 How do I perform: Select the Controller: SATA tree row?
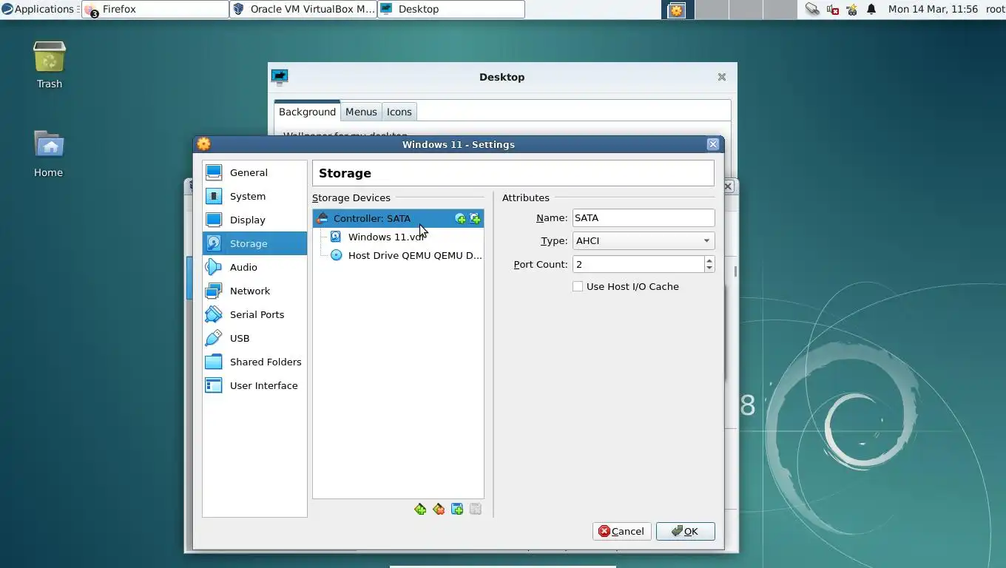398,218
